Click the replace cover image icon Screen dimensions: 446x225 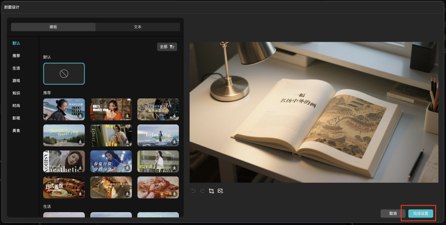pyautogui.click(x=221, y=191)
